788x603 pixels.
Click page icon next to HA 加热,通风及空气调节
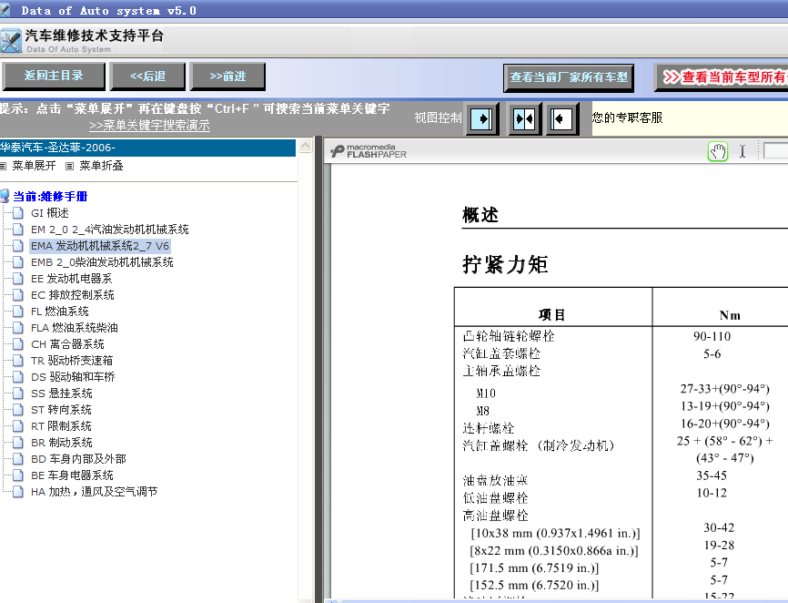click(17, 491)
